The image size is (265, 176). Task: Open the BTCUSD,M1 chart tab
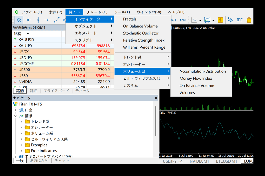click(x=226, y=161)
